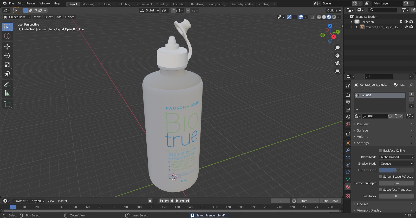The image size is (416, 218).
Task: Enable Screen Space Refraction checkbox
Action: (x=381, y=177)
